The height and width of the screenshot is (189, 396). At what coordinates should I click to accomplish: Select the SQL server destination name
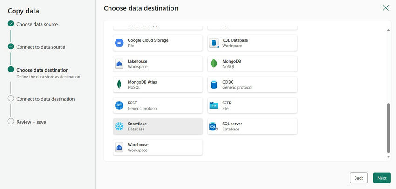click(232, 124)
